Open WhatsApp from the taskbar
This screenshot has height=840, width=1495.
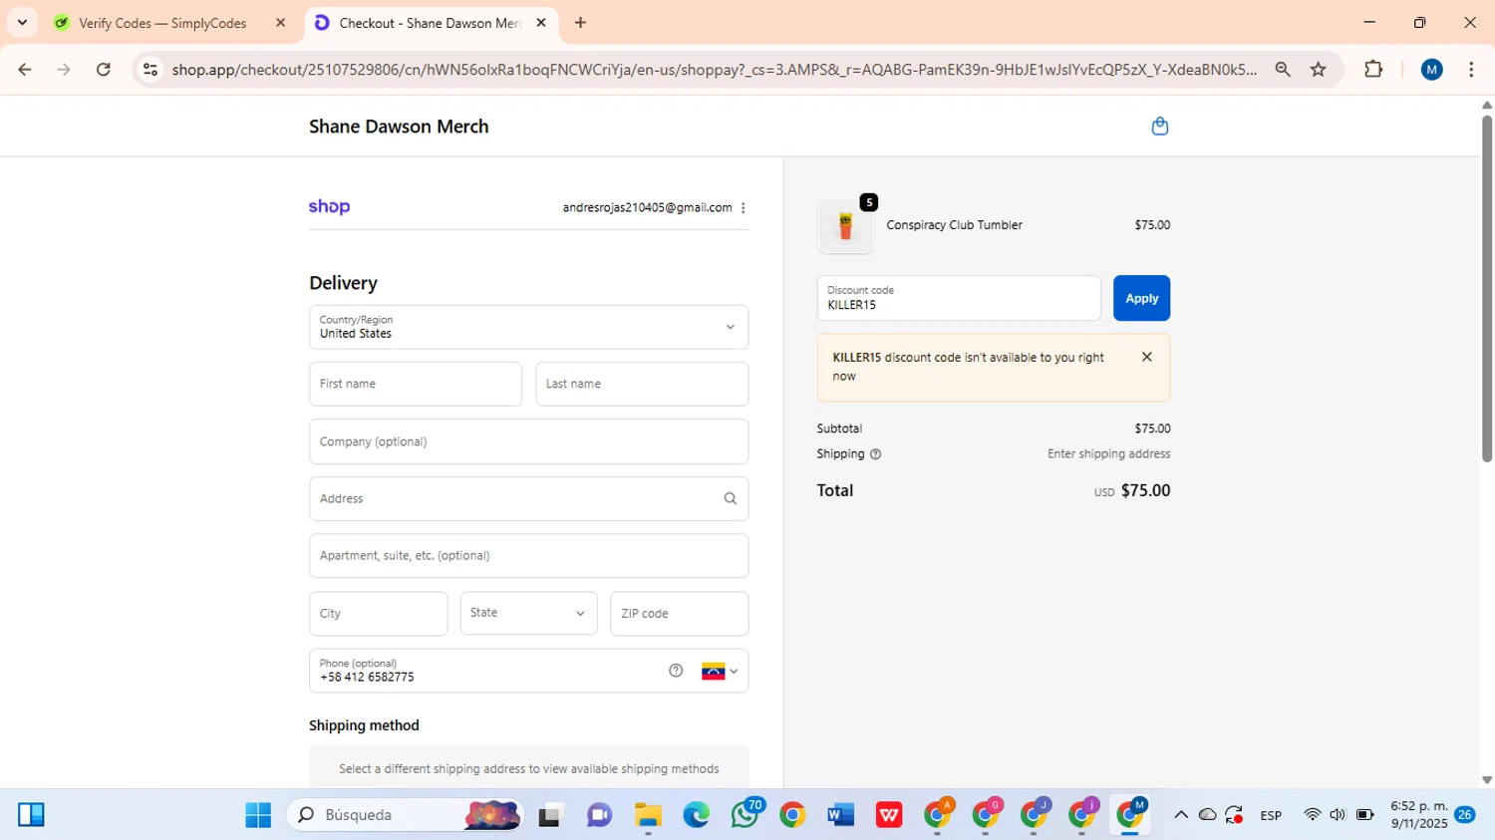click(x=745, y=815)
